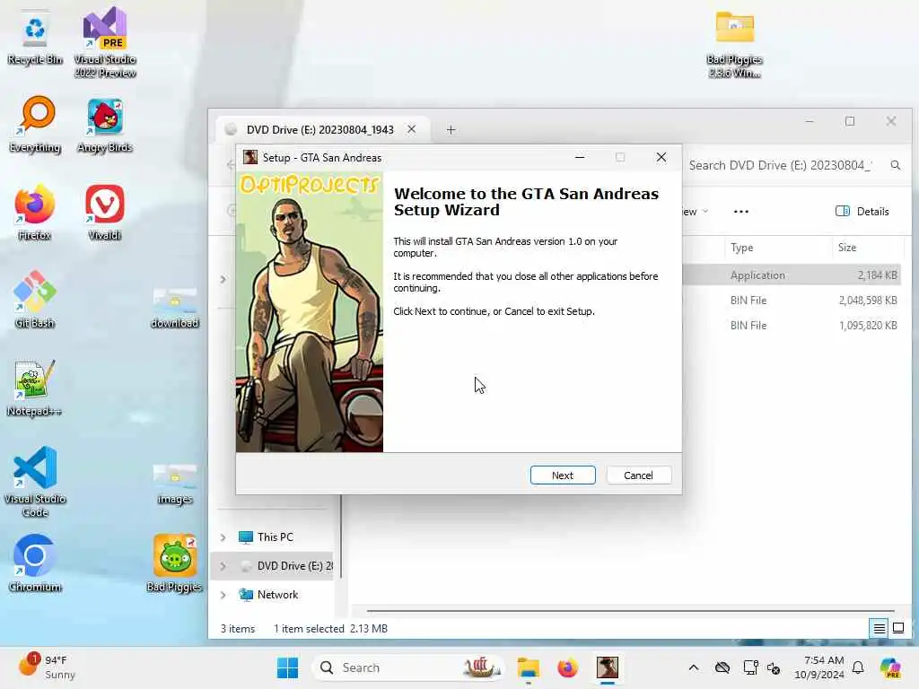Cancel the GTA San Andreas setup
Image resolution: width=919 pixels, height=689 pixels.
pos(638,475)
